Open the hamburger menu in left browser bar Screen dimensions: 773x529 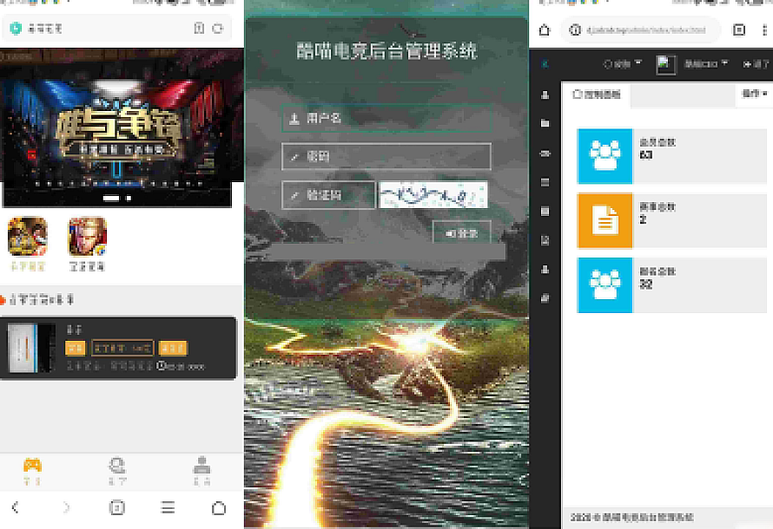tap(168, 507)
